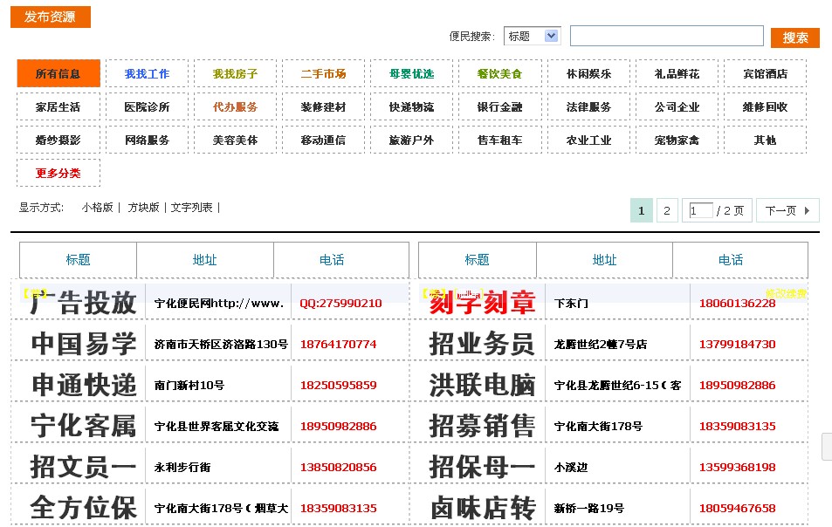Open the 宾馆酒店 category
Image resolution: width=832 pixels, height=527 pixels.
tap(765, 73)
